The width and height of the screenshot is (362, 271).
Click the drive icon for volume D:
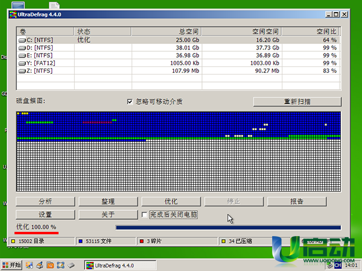(22, 48)
